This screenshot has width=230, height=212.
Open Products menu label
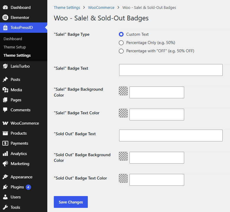pos(19,133)
